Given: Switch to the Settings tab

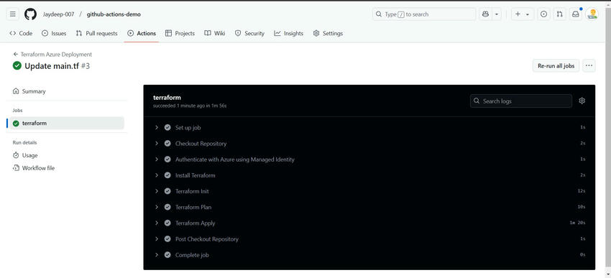Looking at the screenshot, I should click(328, 34).
